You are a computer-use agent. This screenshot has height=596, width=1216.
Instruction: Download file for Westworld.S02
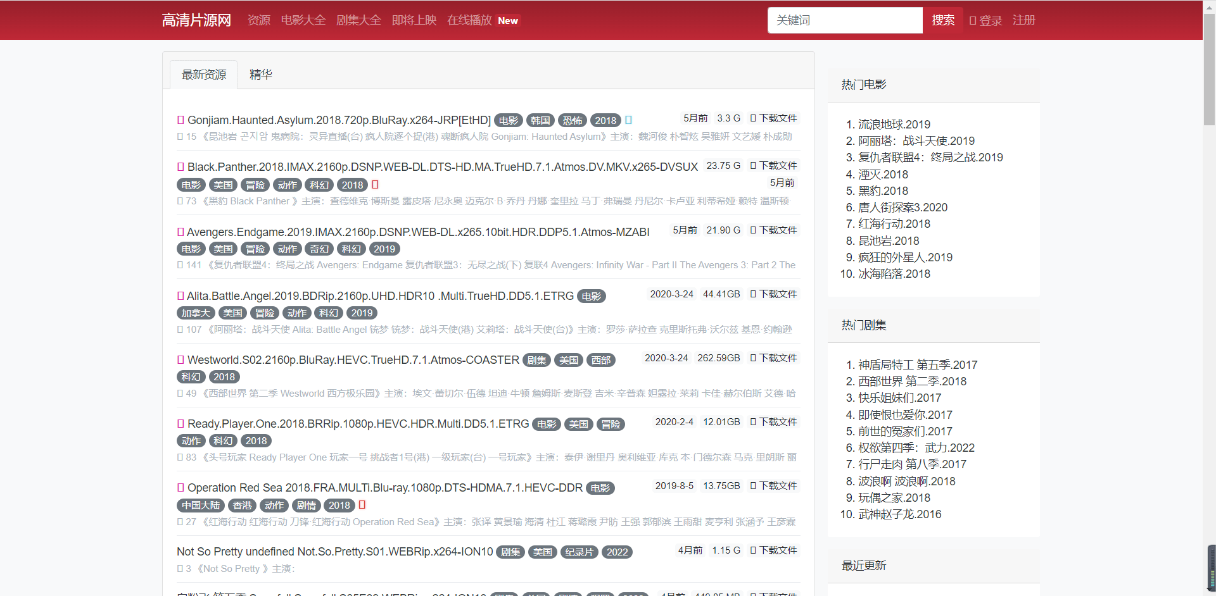(x=773, y=358)
